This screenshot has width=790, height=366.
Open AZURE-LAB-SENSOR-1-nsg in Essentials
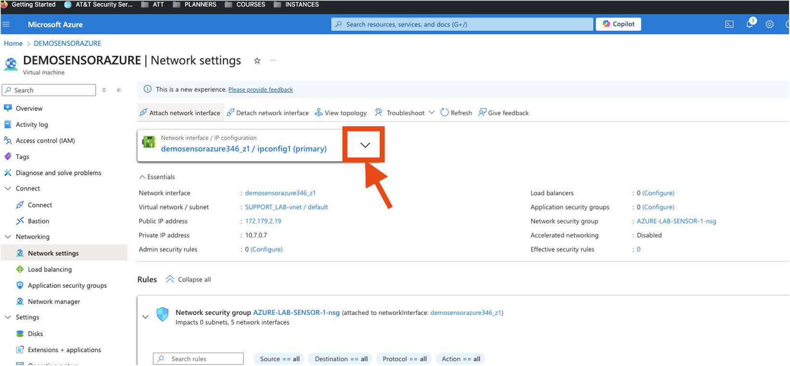click(x=677, y=221)
